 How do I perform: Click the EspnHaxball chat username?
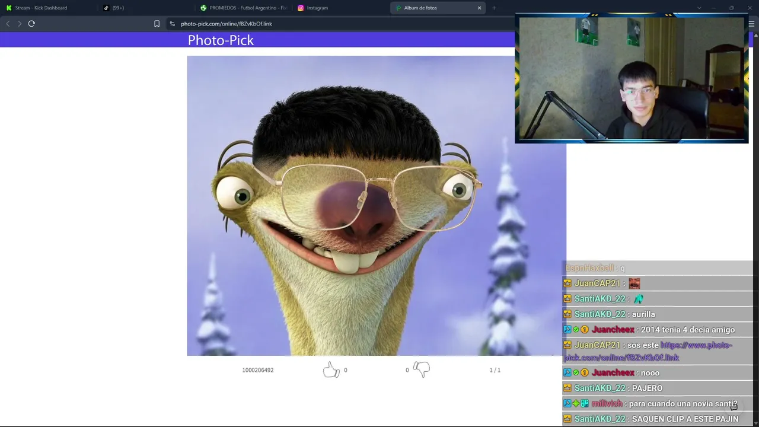click(589, 268)
